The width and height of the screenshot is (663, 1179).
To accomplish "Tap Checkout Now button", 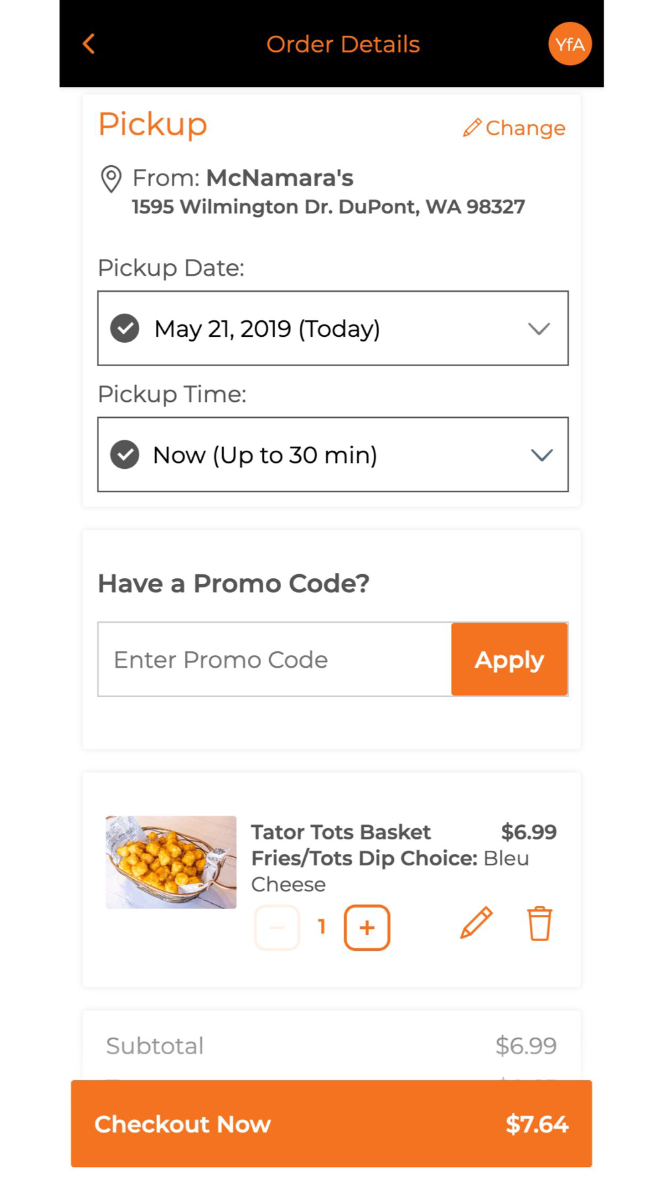I will (331, 1123).
